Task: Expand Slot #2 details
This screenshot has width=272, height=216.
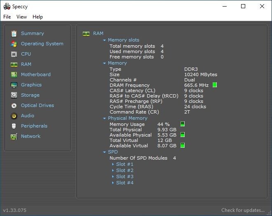Action: [x=113, y=170]
